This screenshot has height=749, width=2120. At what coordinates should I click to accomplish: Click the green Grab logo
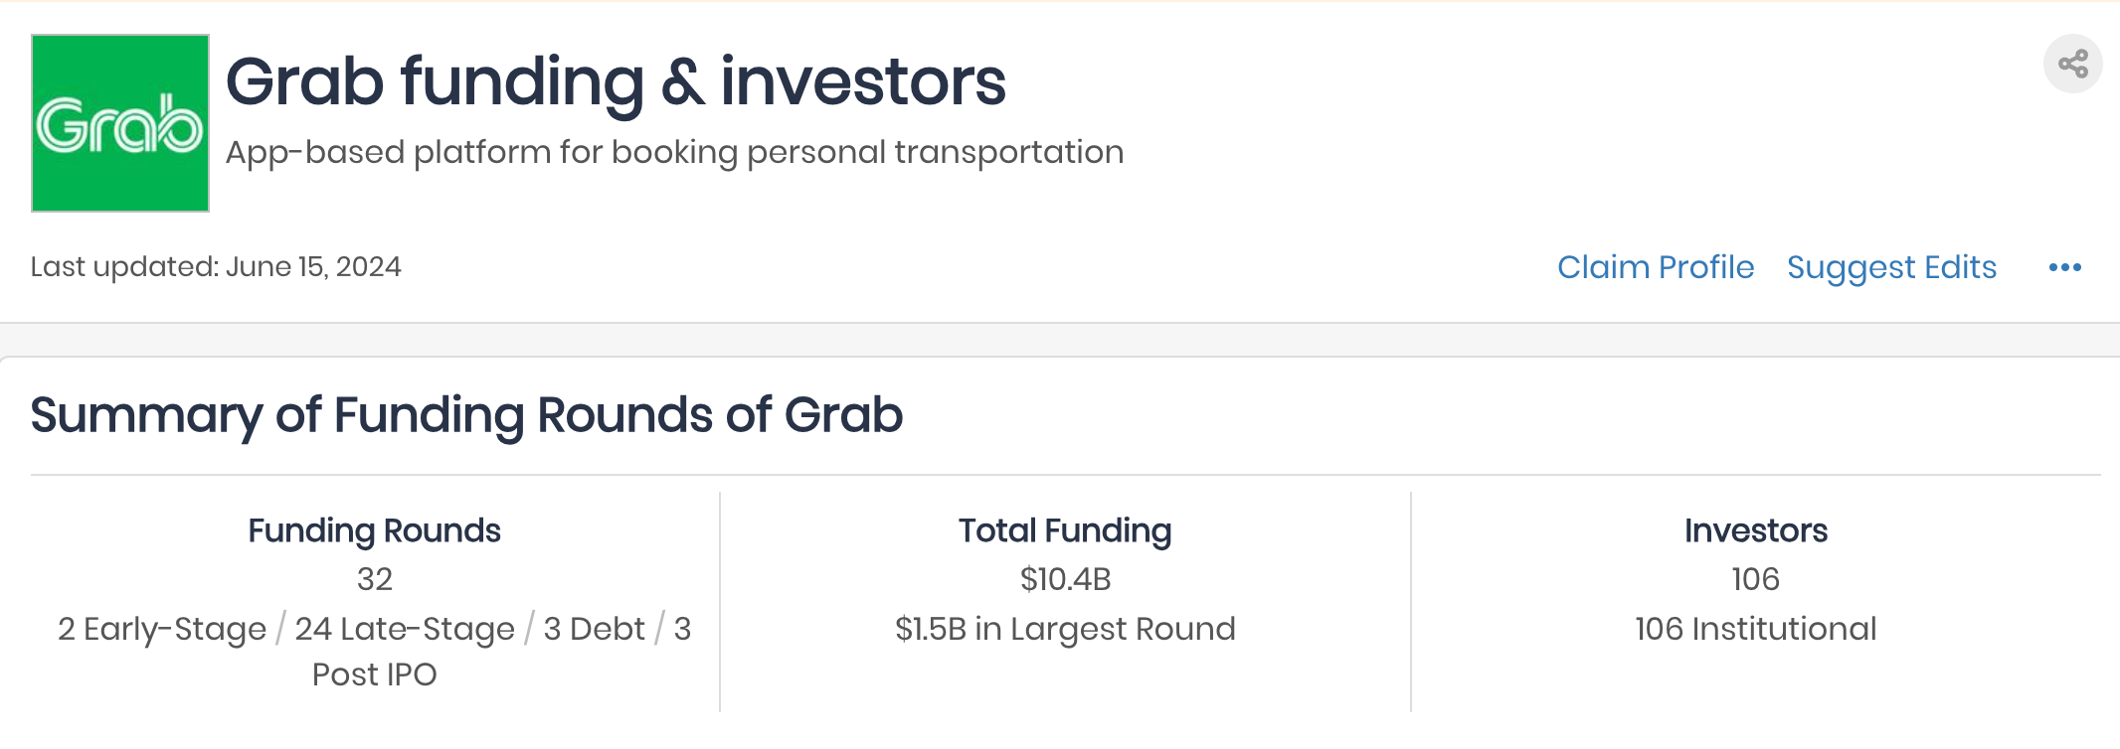[x=120, y=123]
